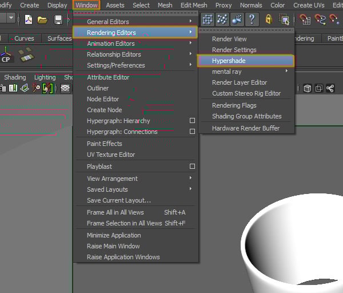The height and width of the screenshot is (293, 343).
Task: Open the UV Texture Editor
Action: click(111, 155)
